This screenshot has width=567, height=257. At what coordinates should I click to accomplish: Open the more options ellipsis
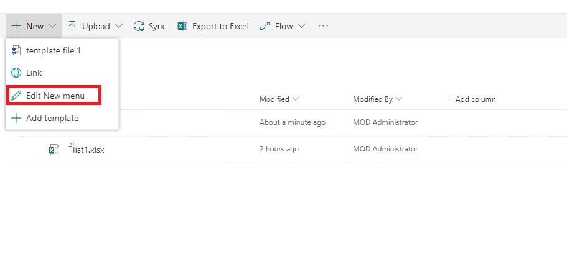tap(323, 26)
